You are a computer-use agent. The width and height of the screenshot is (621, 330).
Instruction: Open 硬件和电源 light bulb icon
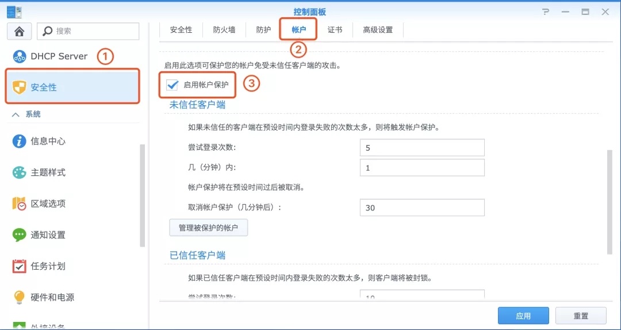click(20, 297)
